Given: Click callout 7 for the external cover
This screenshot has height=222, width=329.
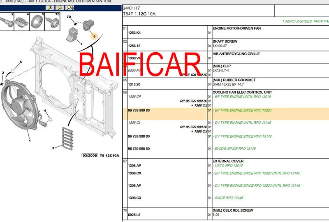Looking at the screenshot, I should [81, 44].
